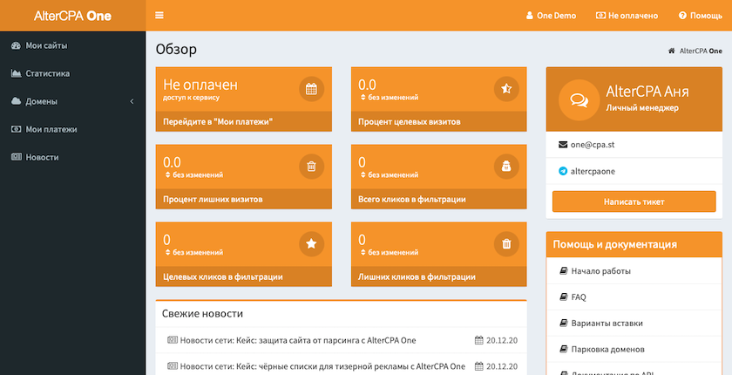This screenshot has width=732, height=375.
Task: Click the AlterCPA Аня manager name
Action: (647, 91)
